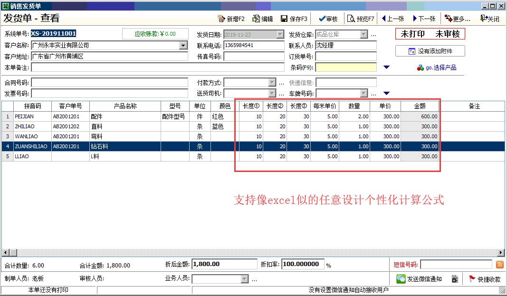Viewport: 507px width, 296px height.
Task: Expand the blue triangle beside 车牌号码
Action: [x=386, y=94]
